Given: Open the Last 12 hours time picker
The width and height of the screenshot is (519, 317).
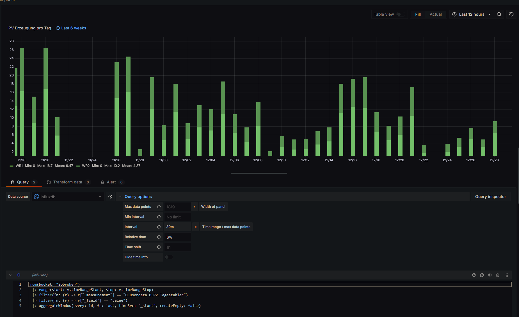Looking at the screenshot, I should coord(471,14).
